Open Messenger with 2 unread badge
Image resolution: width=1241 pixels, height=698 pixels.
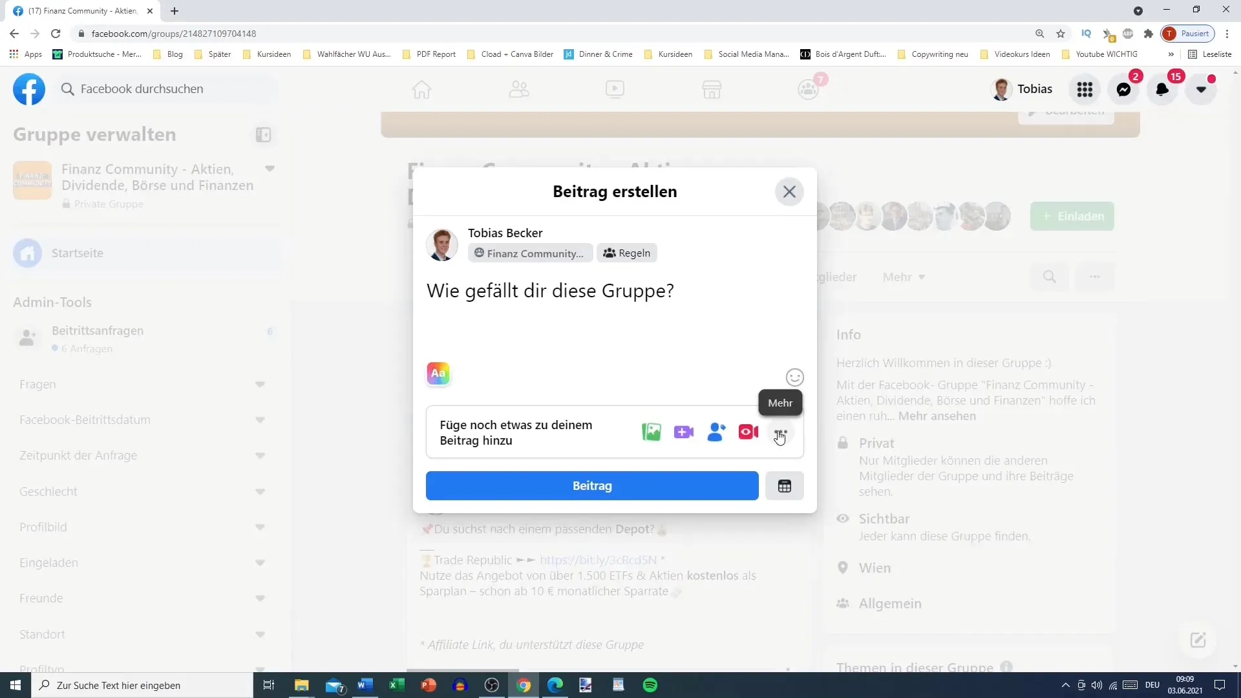(x=1123, y=89)
